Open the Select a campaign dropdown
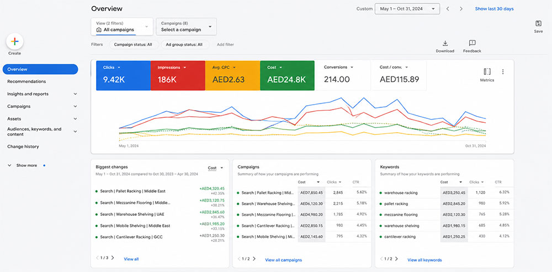 click(x=186, y=26)
